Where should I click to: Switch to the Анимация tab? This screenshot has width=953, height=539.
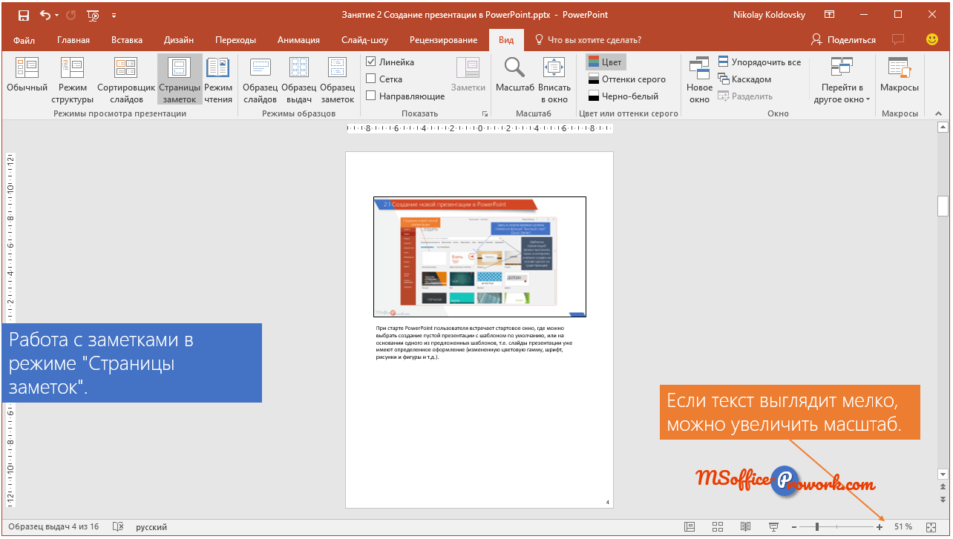pos(298,40)
